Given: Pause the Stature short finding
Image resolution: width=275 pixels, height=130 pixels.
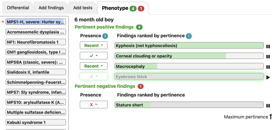Looking at the screenshot, I should (268, 106).
